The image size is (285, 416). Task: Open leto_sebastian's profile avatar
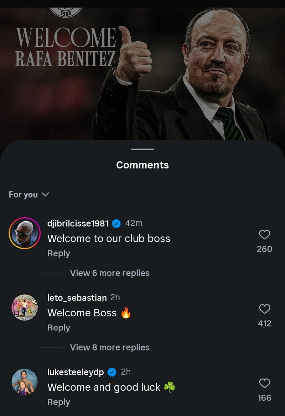[x=25, y=307]
